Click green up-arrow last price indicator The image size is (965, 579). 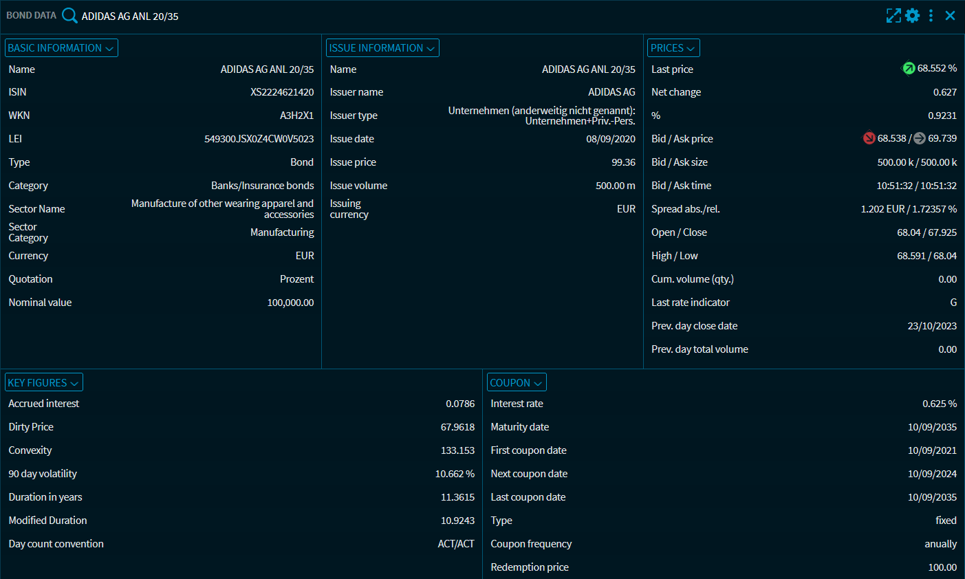(x=909, y=68)
